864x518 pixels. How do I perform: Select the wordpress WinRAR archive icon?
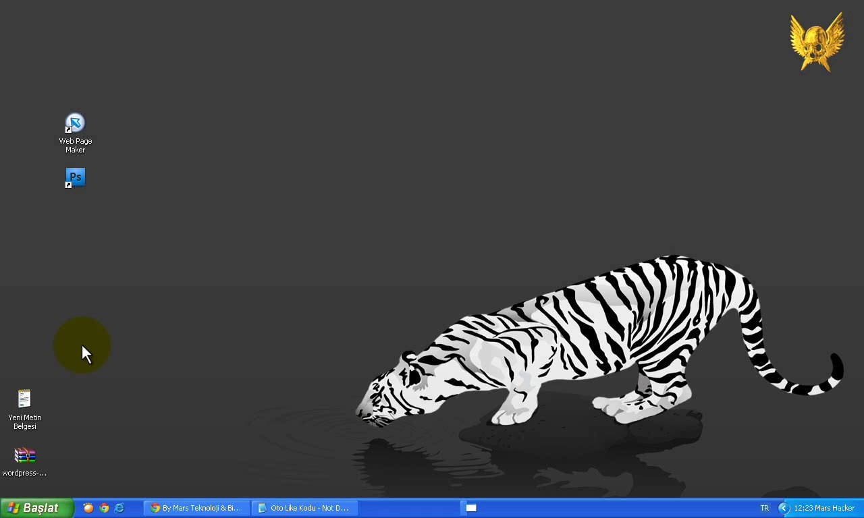click(24, 462)
